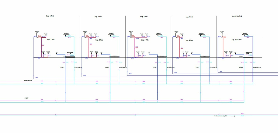278x133 pixels.
Task: Click the WC tap symbol in Log. 4 Rdc
Action: pos(183,54)
